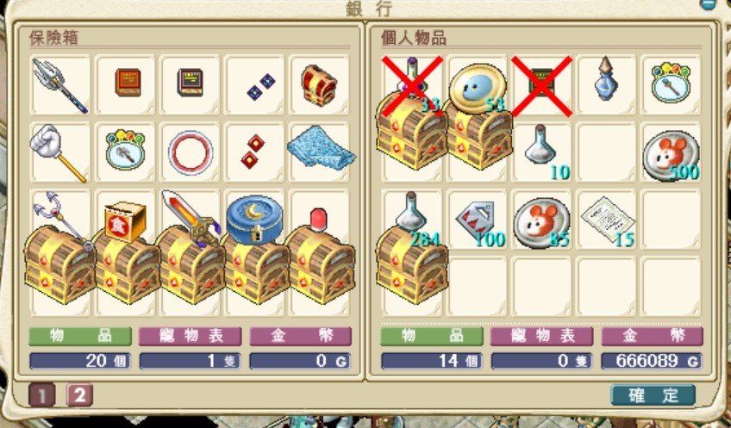
Task: Click the red tag item stack of 100
Action: [x=478, y=220]
